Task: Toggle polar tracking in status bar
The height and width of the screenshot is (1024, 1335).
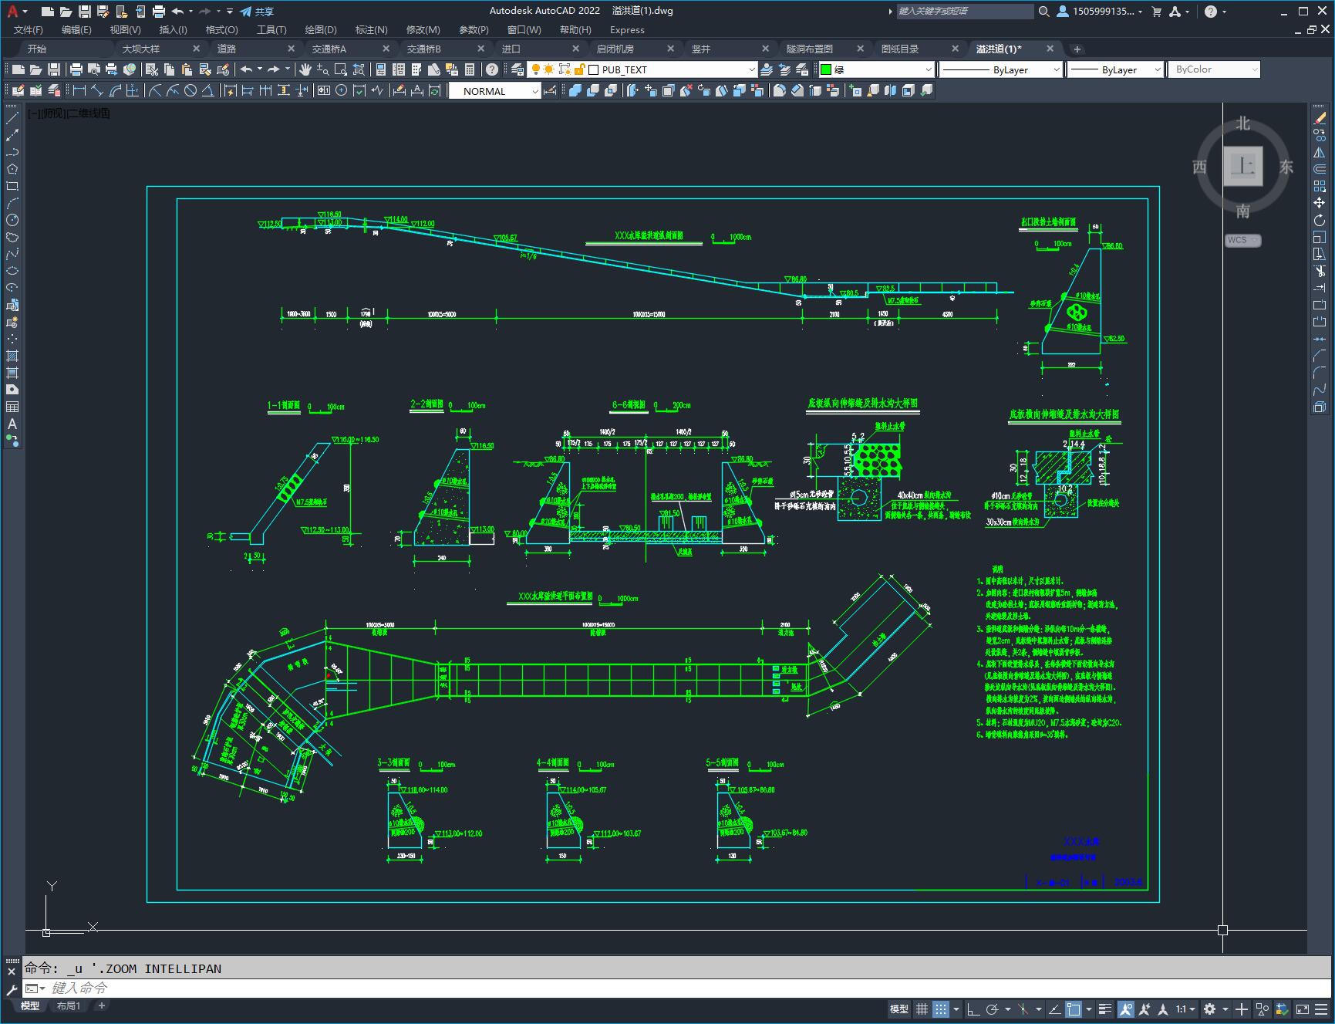Action: click(x=993, y=1009)
